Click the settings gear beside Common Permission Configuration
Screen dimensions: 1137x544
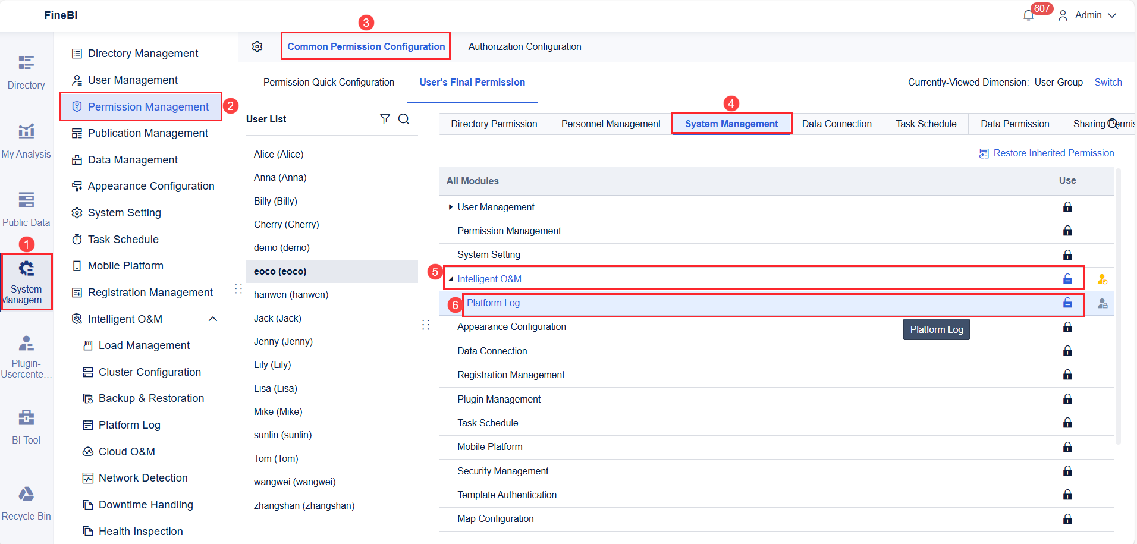click(x=257, y=46)
